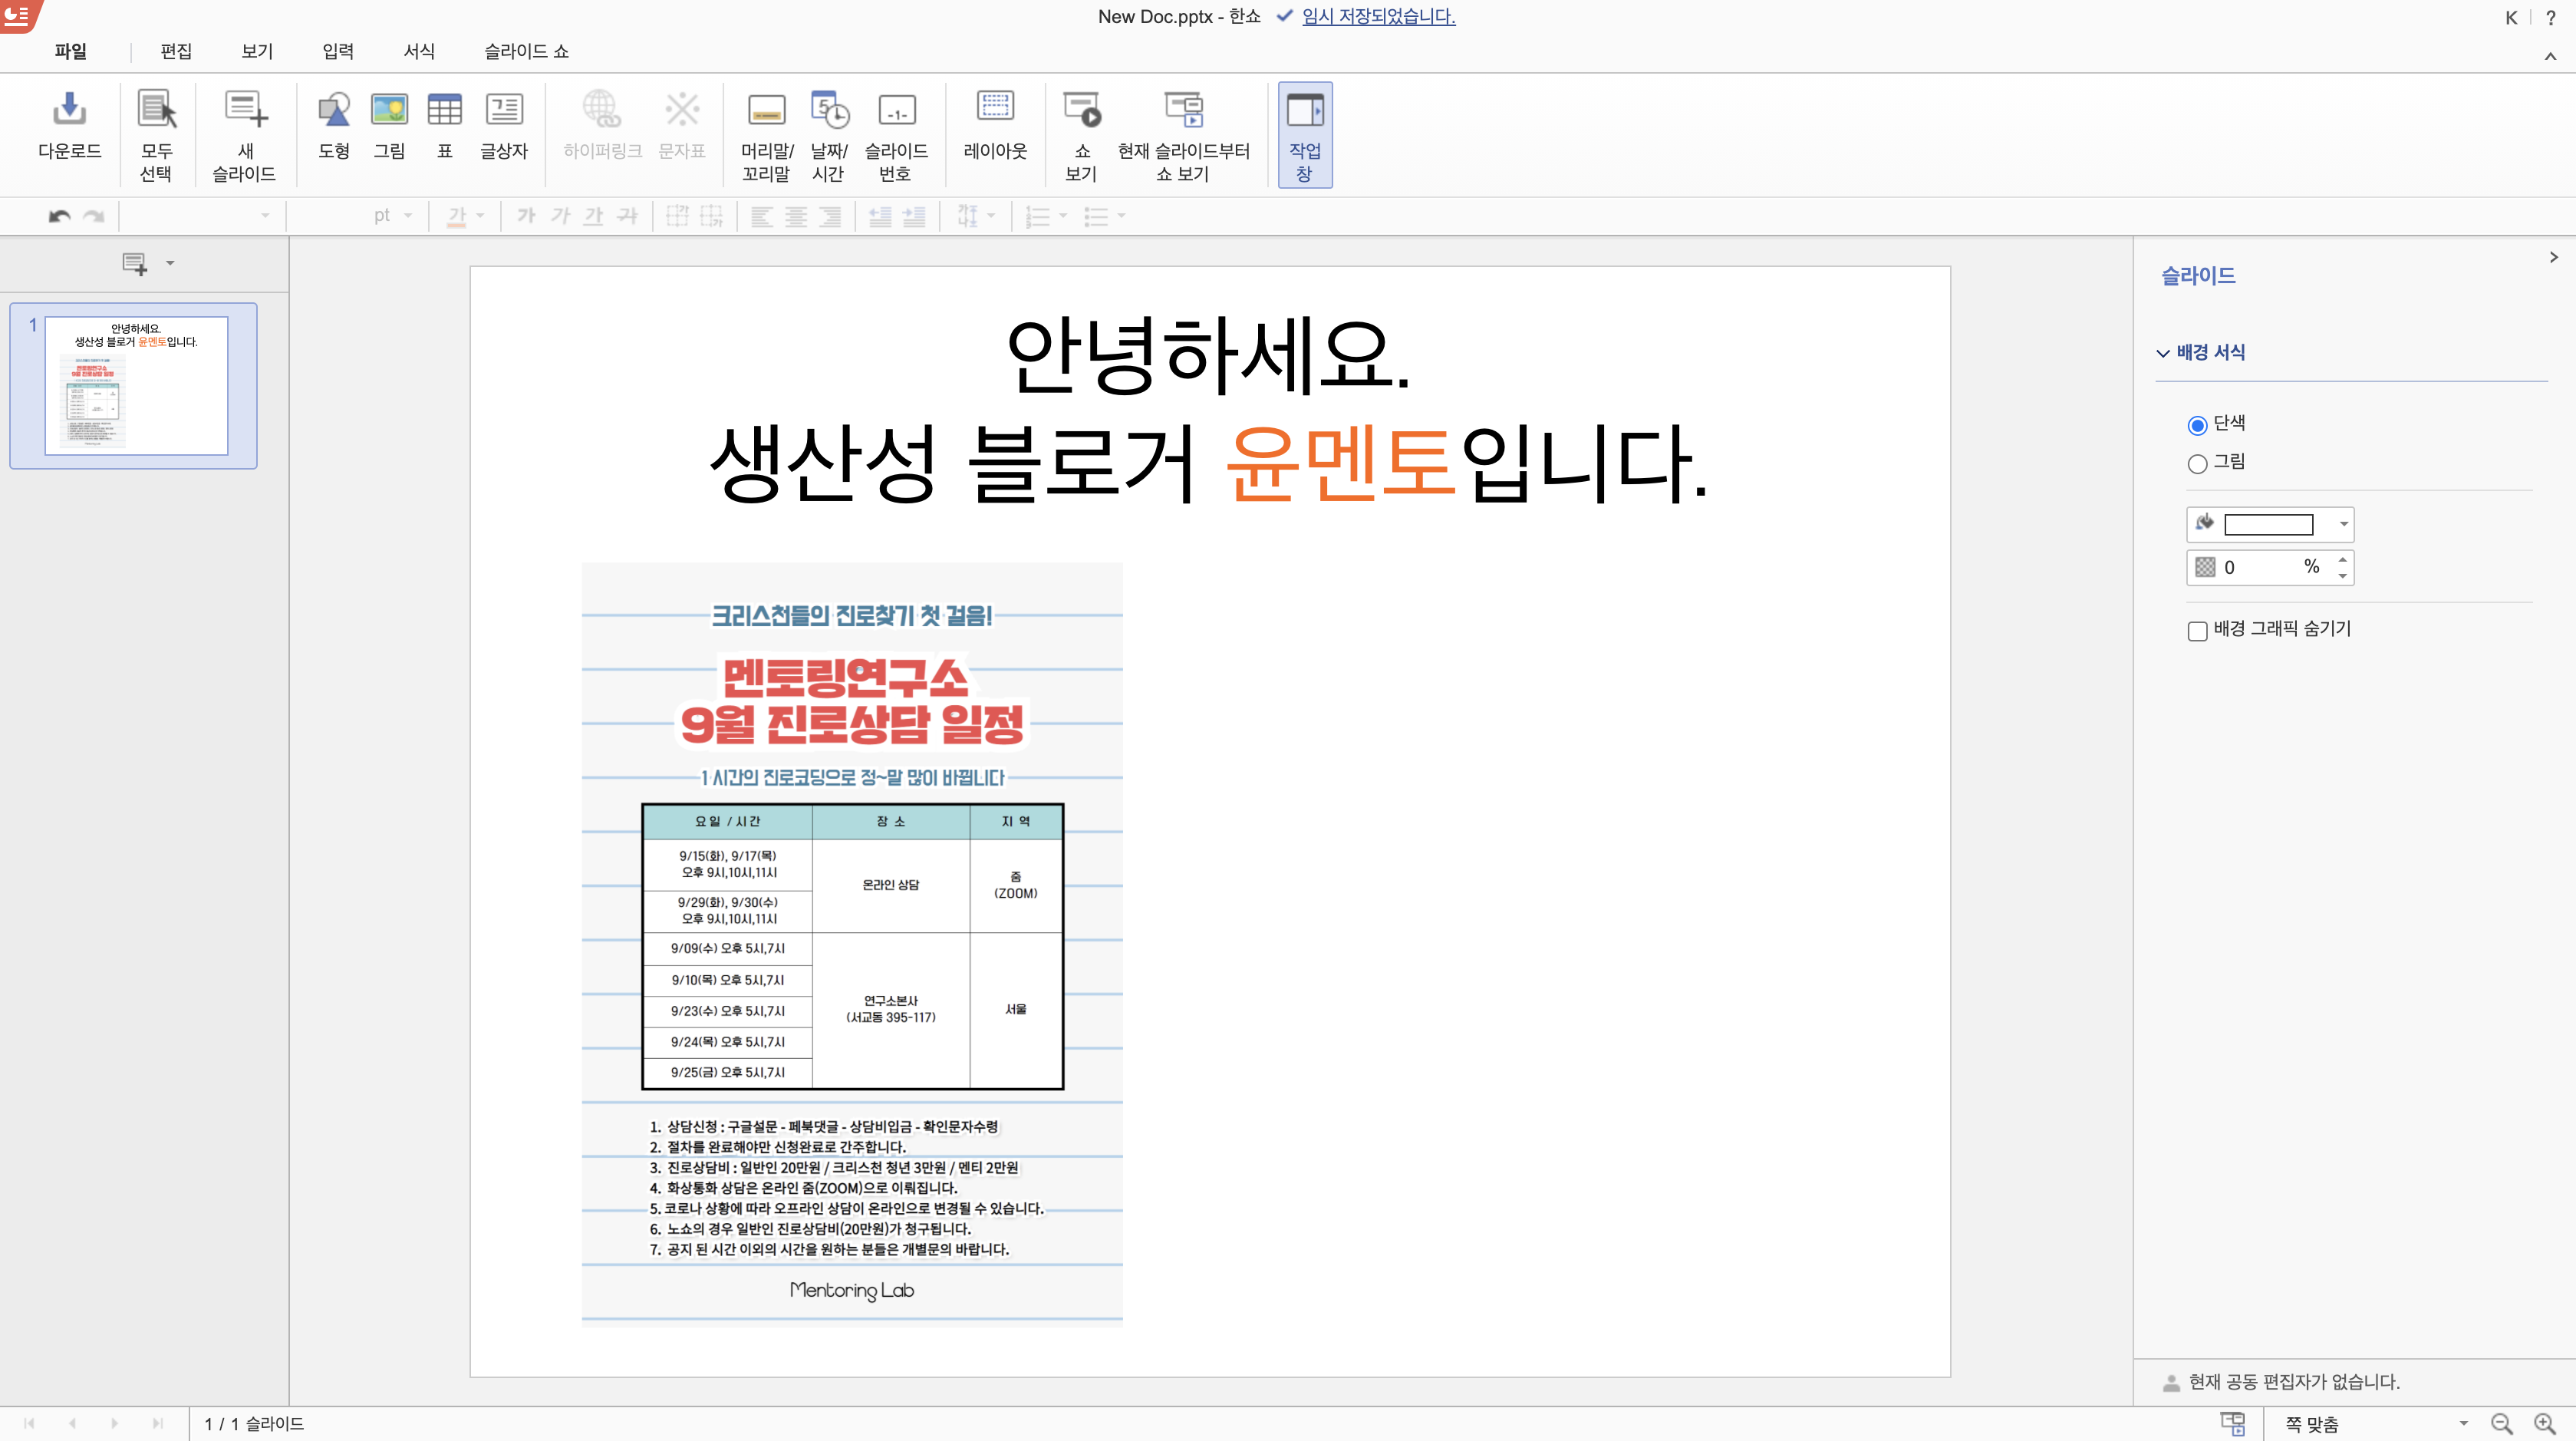Click the 그림 picture insert icon
Image resolution: width=2576 pixels, height=1441 pixels.
(389, 110)
